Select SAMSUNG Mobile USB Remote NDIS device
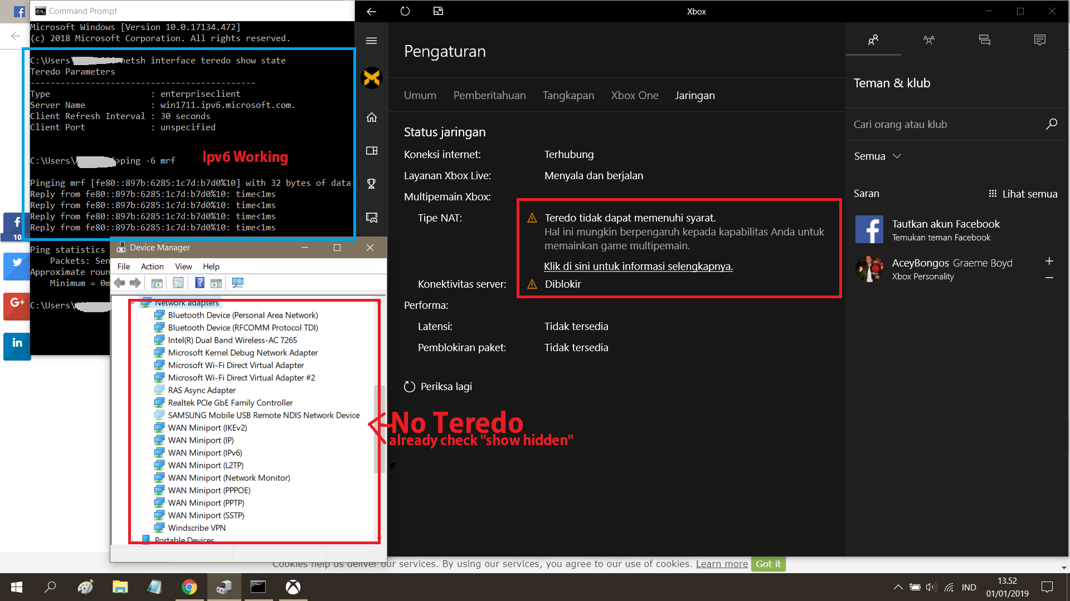Screen dimensions: 1070x601 (x=264, y=415)
